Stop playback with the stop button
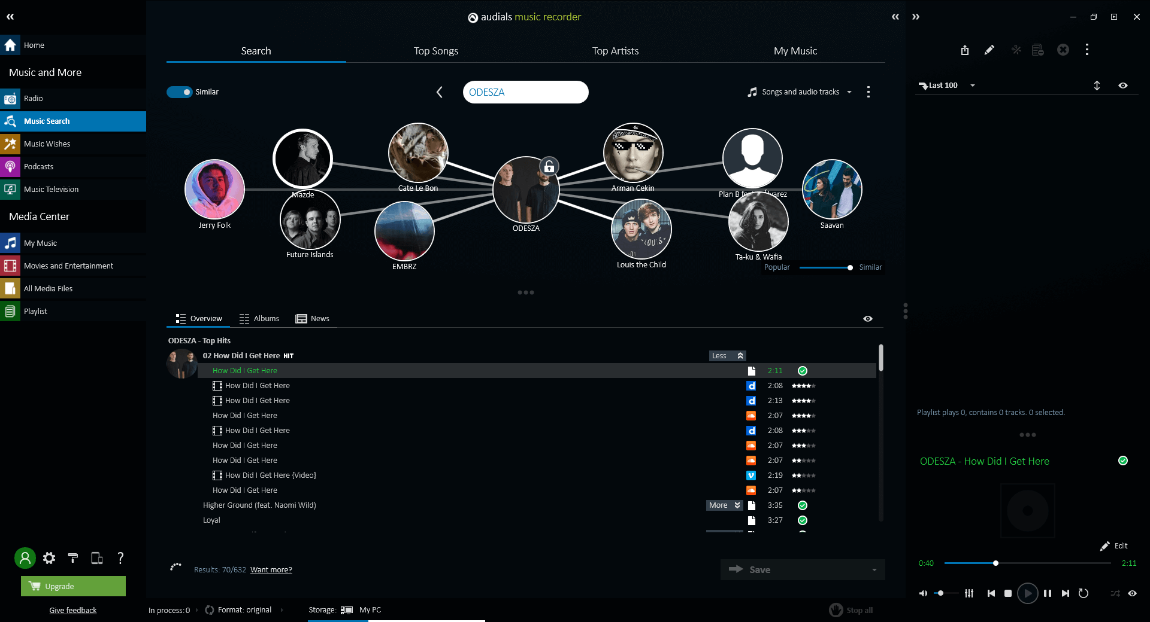 [x=1008, y=593]
